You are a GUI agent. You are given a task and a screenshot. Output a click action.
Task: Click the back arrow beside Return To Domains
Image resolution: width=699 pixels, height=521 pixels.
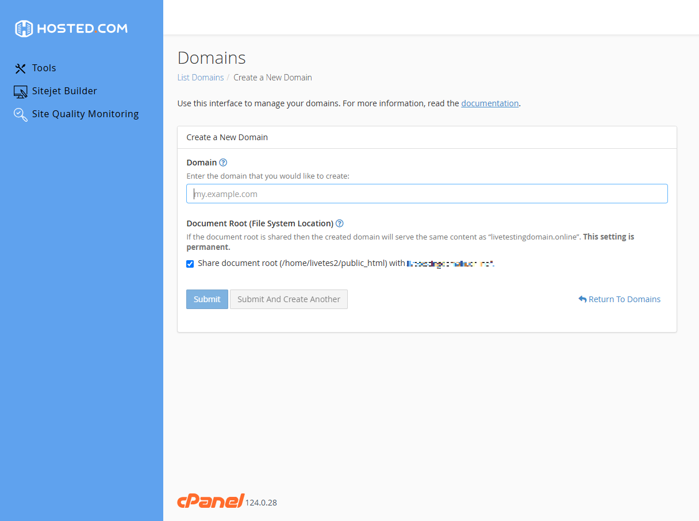tap(582, 299)
